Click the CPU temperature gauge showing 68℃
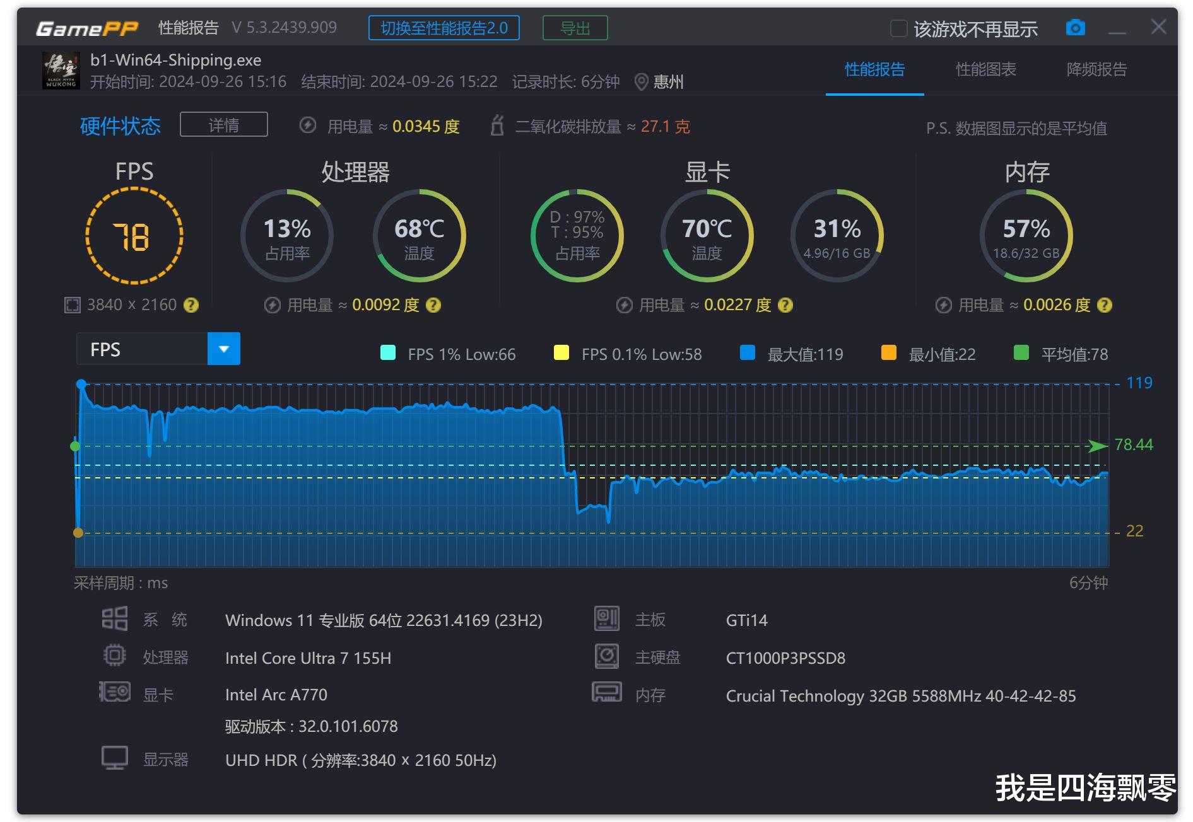This screenshot has height=822, width=1193. click(x=420, y=236)
